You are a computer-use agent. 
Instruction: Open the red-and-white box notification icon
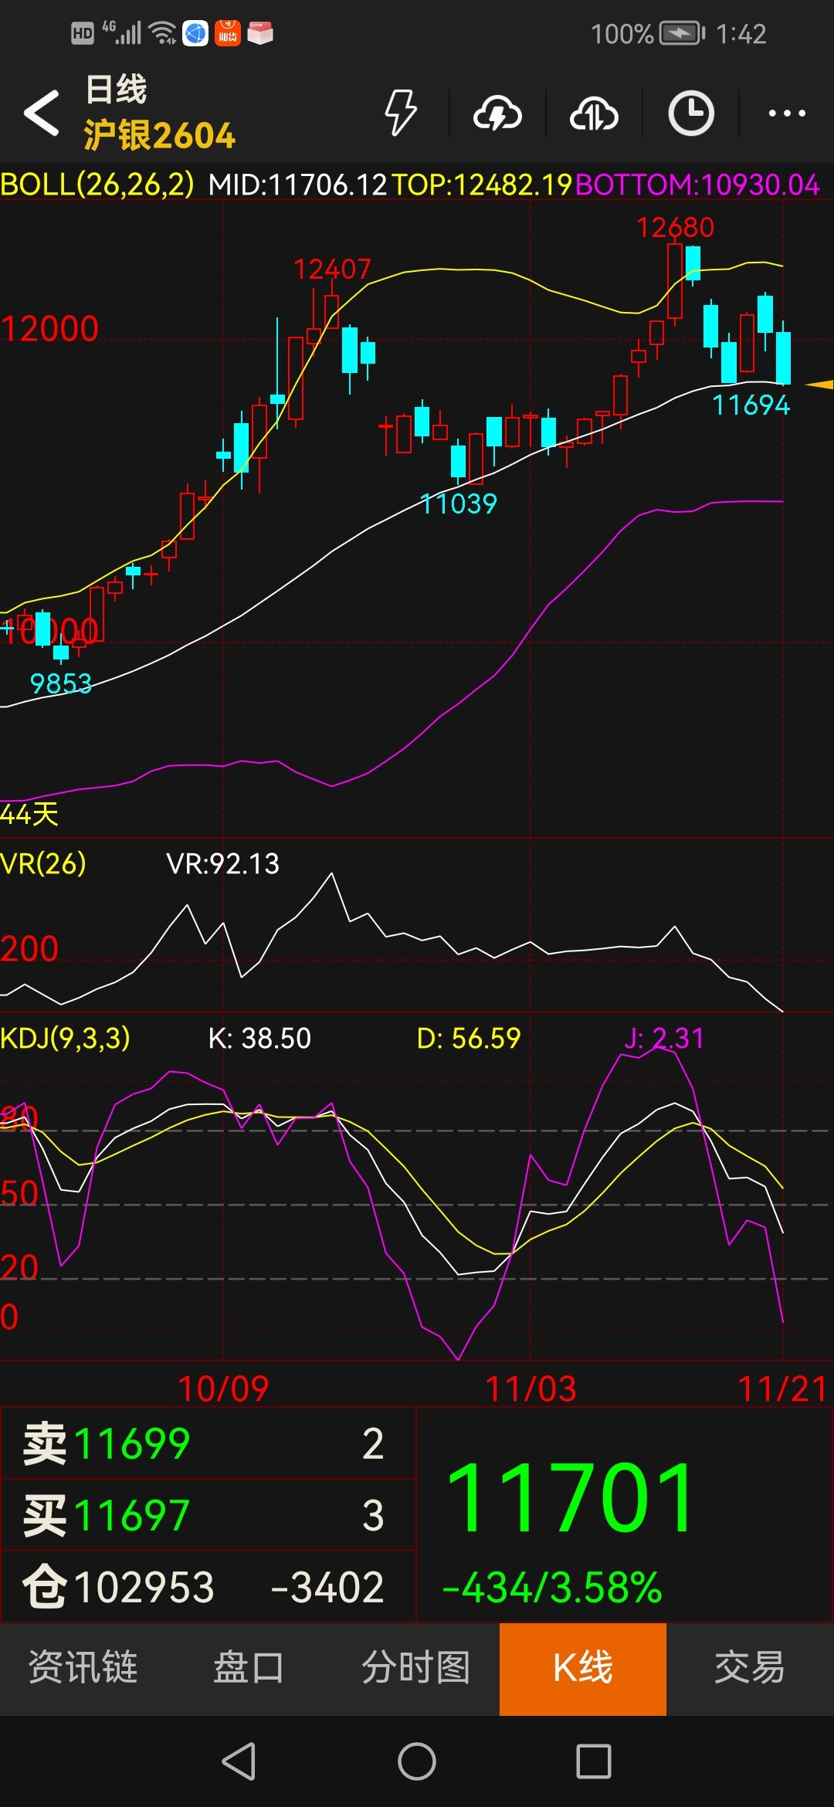[260, 33]
